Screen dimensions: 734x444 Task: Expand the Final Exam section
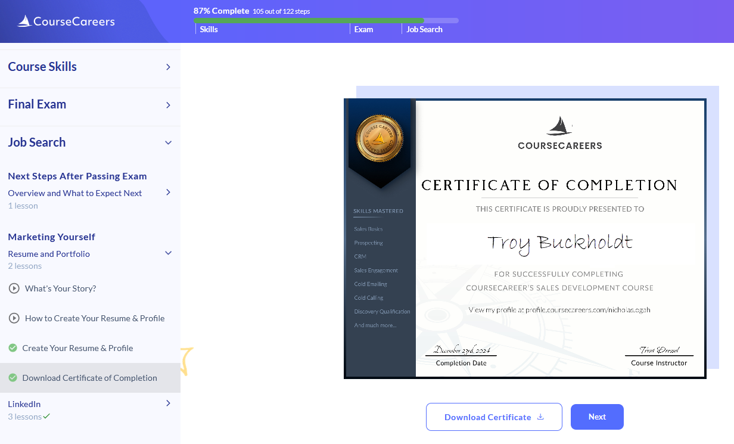(168, 105)
